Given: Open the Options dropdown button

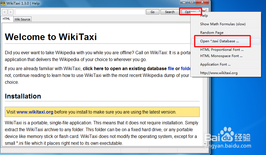Looking at the screenshot, I should pos(190,12).
